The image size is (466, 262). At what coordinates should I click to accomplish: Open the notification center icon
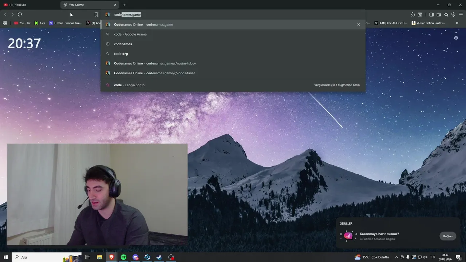458,257
